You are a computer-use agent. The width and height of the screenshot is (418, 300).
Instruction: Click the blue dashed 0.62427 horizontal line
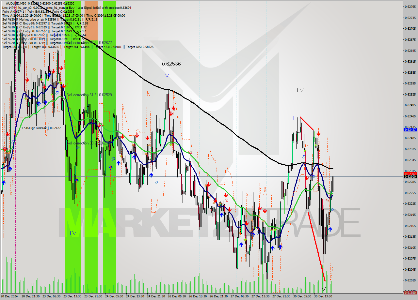[202, 130]
